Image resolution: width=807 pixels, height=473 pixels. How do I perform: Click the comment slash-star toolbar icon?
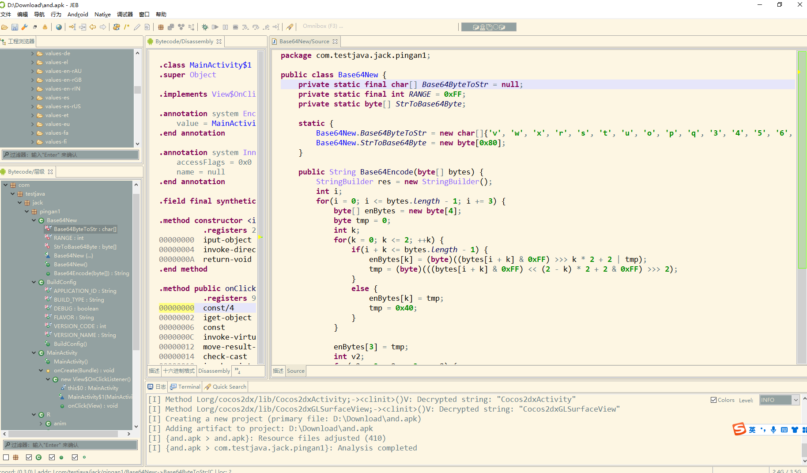[x=127, y=27]
